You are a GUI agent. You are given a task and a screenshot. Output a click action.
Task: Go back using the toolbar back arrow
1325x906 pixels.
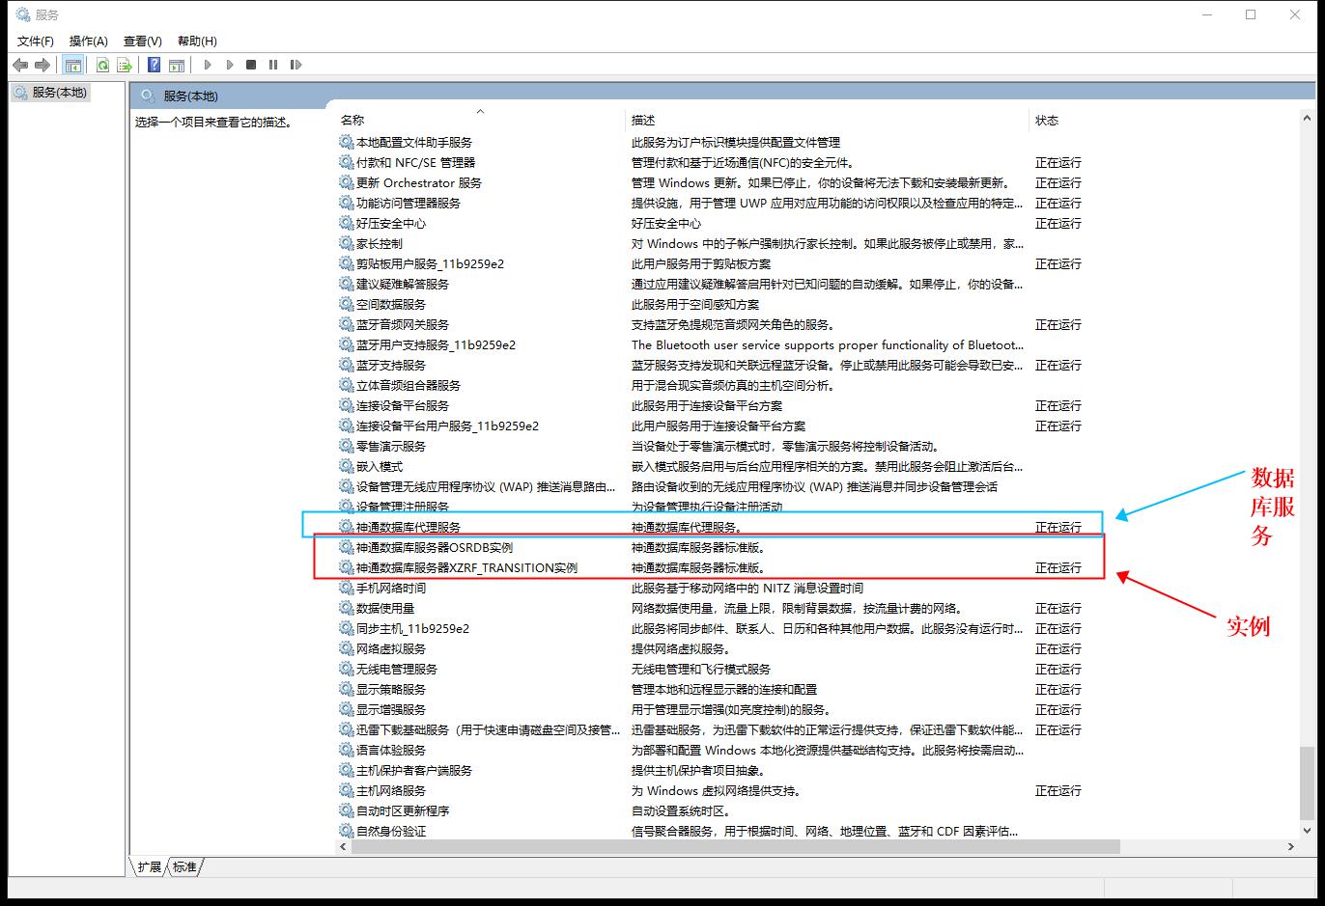click(x=20, y=65)
